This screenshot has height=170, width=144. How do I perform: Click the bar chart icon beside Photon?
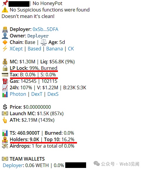[5, 94]
